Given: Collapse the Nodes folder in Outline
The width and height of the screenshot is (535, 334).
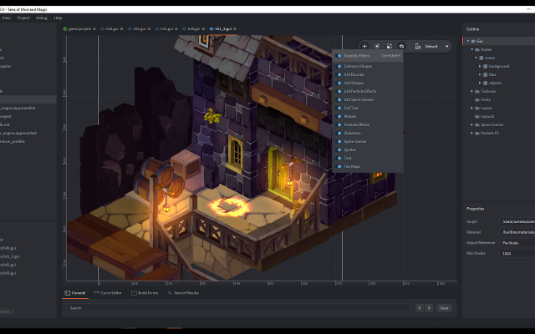Looking at the screenshot, I should coord(471,49).
